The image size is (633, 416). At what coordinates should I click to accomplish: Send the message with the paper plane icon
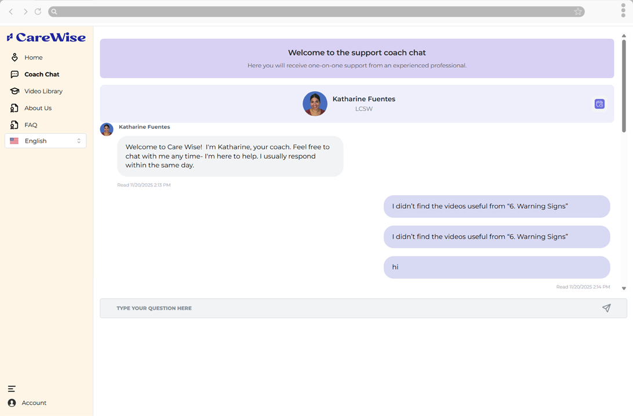coord(606,308)
